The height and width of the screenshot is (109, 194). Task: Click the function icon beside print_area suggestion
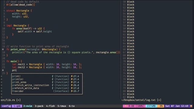click(x=52, y=82)
